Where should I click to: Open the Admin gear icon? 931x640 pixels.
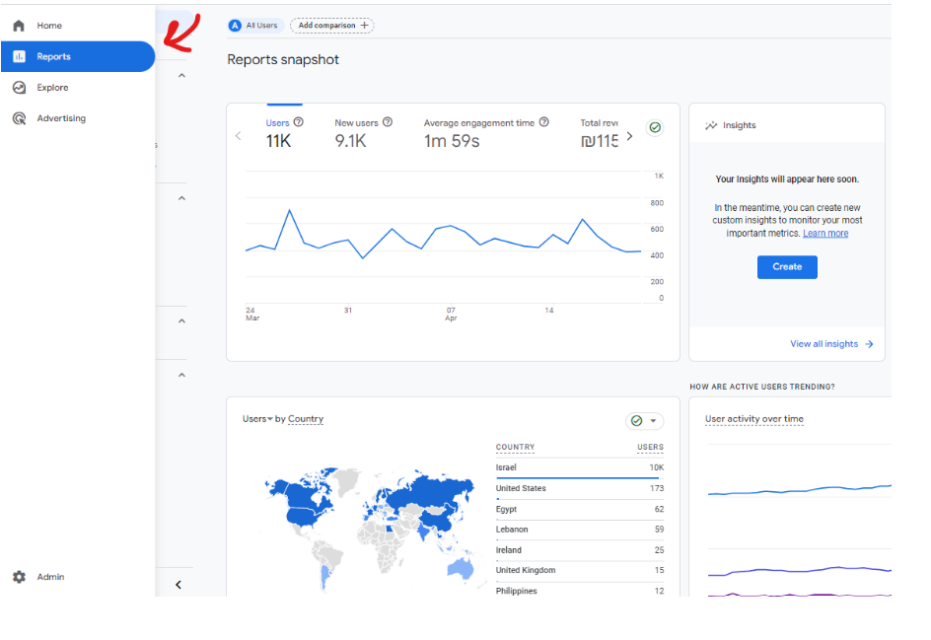(19, 577)
